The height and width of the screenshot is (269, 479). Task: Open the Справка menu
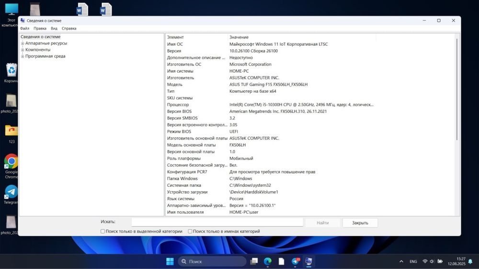69,28
